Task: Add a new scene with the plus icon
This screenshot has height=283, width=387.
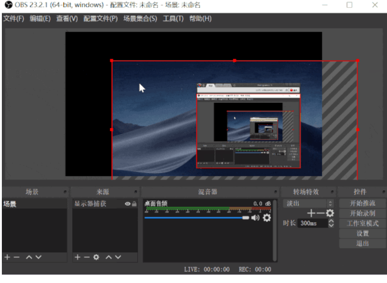Action: point(7,257)
